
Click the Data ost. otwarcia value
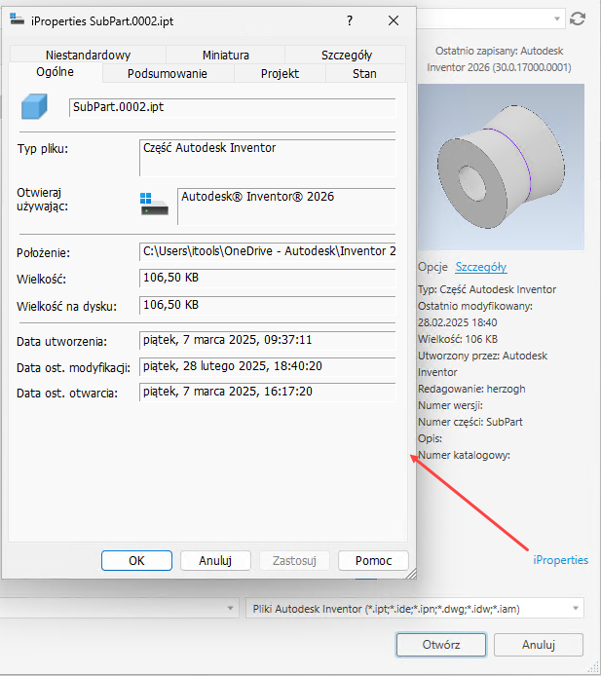267,392
